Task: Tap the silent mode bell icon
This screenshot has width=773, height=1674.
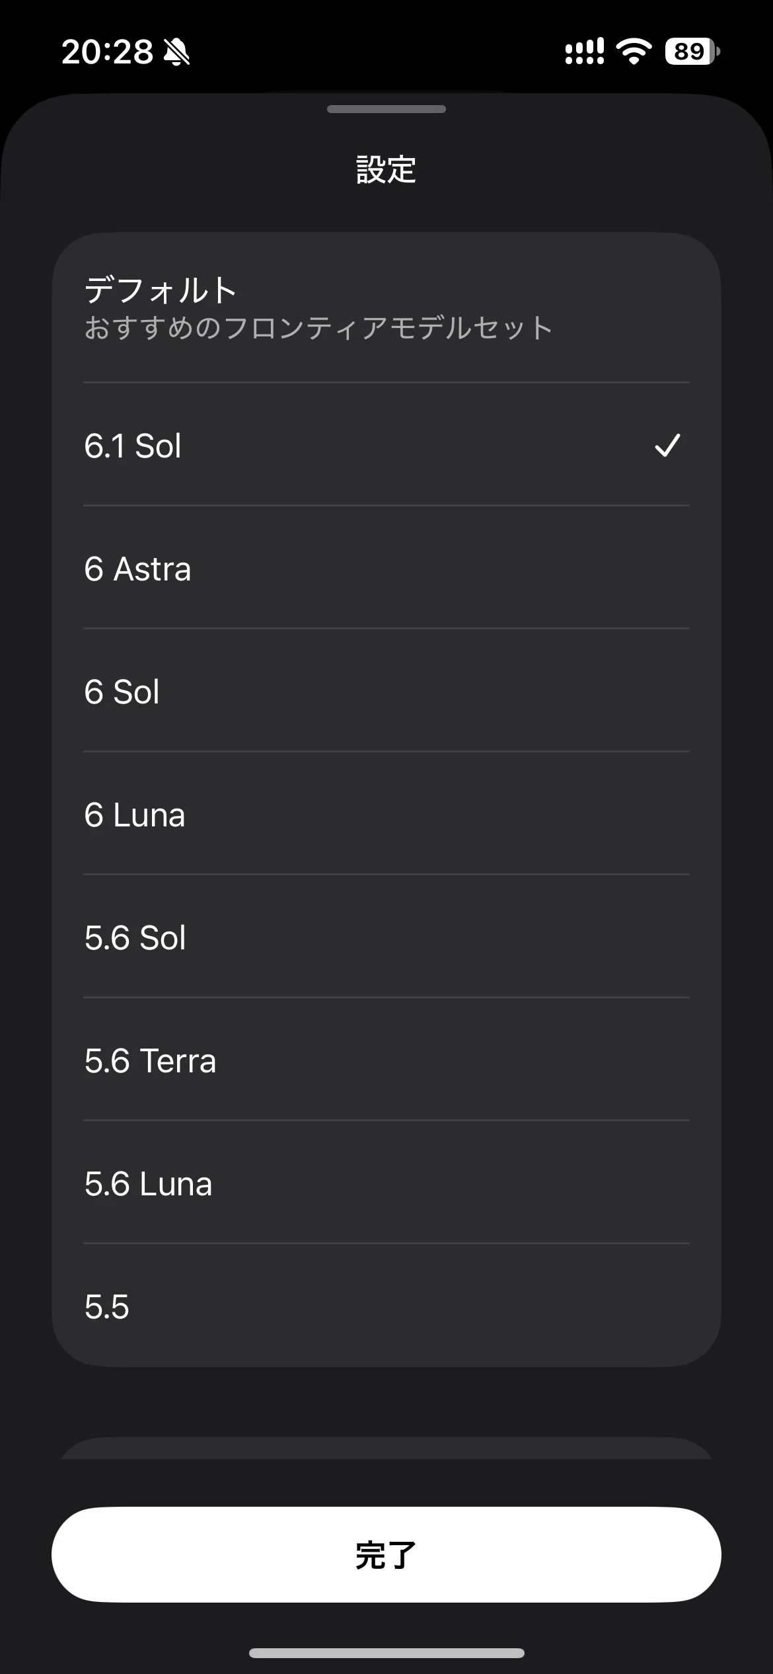Action: click(x=176, y=52)
